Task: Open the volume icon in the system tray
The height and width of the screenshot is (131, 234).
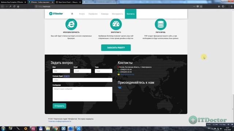Action: tap(221, 128)
